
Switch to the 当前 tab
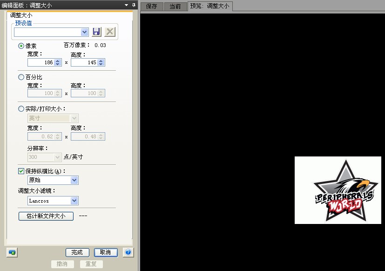[175, 7]
